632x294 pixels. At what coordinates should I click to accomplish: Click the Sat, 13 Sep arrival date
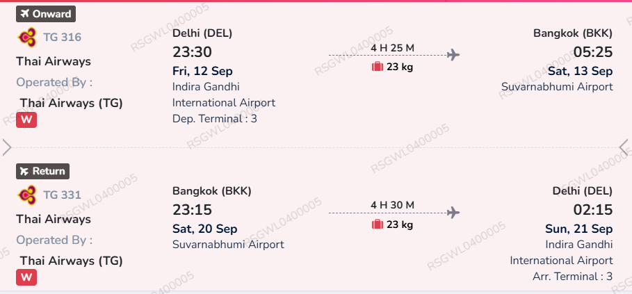[x=580, y=71]
